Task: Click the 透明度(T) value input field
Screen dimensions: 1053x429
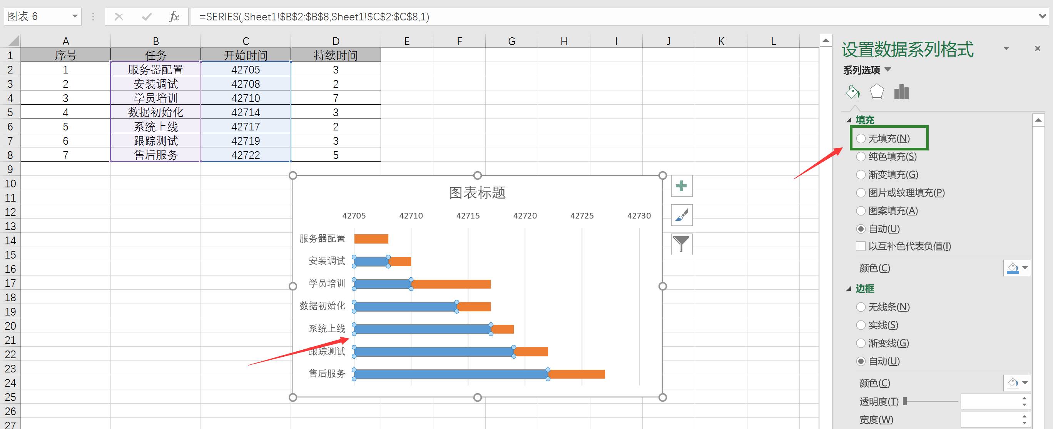Action: [990, 402]
